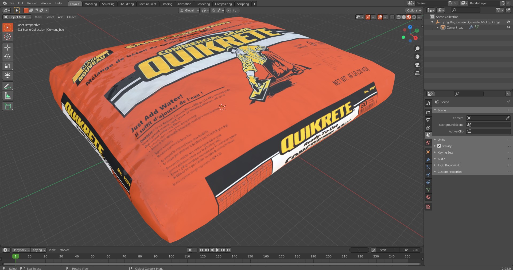Click the outliner search field
This screenshot has height=270, width=513.
pos(465,10)
